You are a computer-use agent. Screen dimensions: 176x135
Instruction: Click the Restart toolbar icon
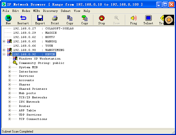point(23,18)
